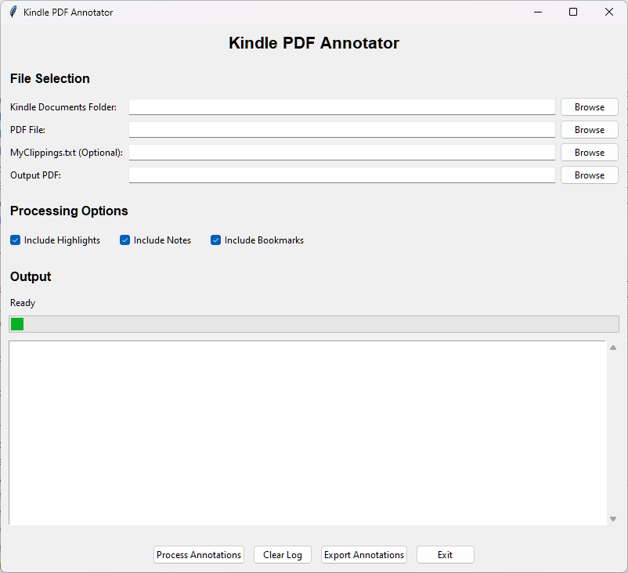This screenshot has height=573, width=628.
Task: Click the green progress bar
Action: tap(313, 324)
